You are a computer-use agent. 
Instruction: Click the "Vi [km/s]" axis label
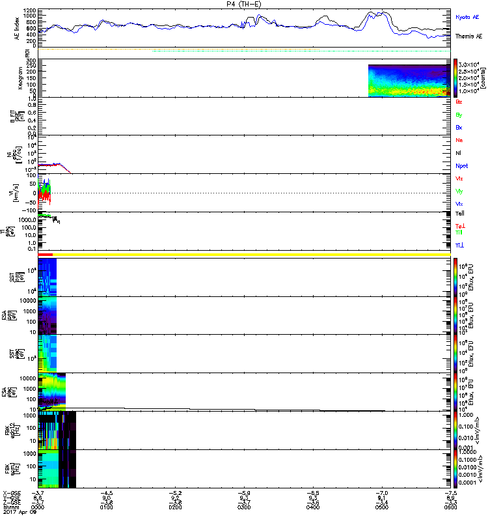point(15,193)
